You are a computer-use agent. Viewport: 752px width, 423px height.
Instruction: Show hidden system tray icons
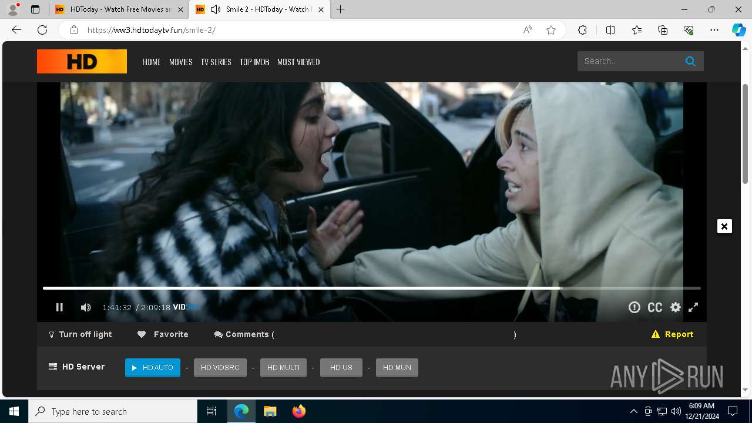point(633,411)
